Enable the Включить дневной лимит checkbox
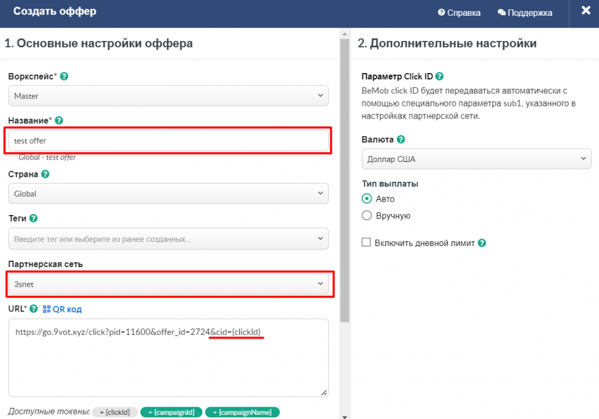This screenshot has width=599, height=419. pos(367,243)
